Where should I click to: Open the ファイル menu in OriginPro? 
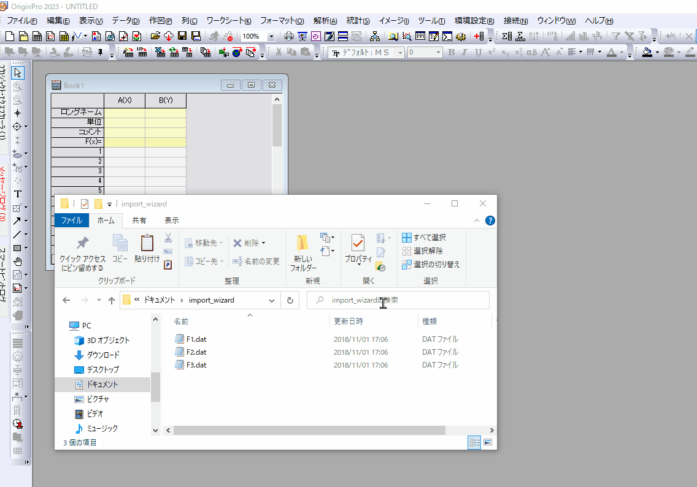click(22, 20)
